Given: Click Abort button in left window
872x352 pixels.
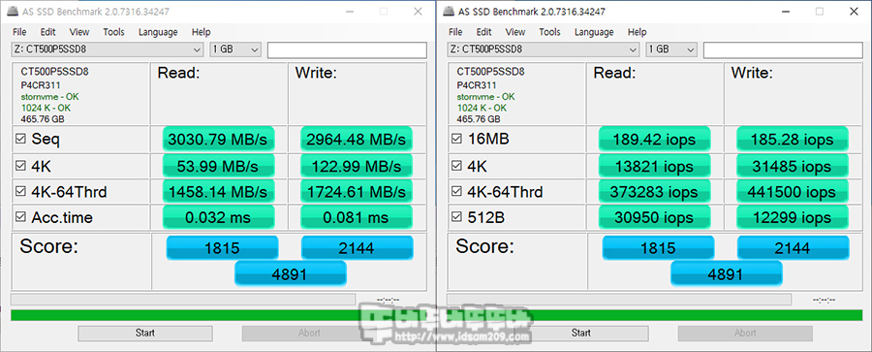Looking at the screenshot, I should 309,333.
